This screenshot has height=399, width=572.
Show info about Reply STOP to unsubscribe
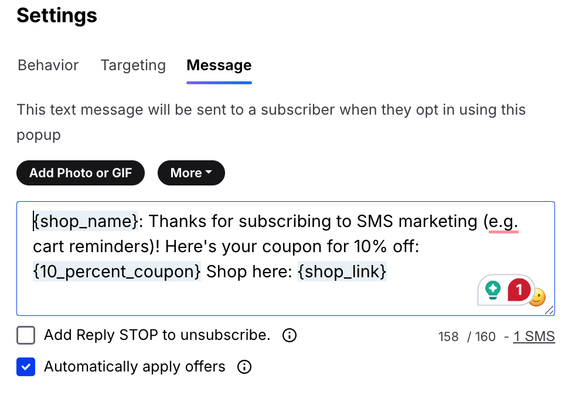point(290,335)
